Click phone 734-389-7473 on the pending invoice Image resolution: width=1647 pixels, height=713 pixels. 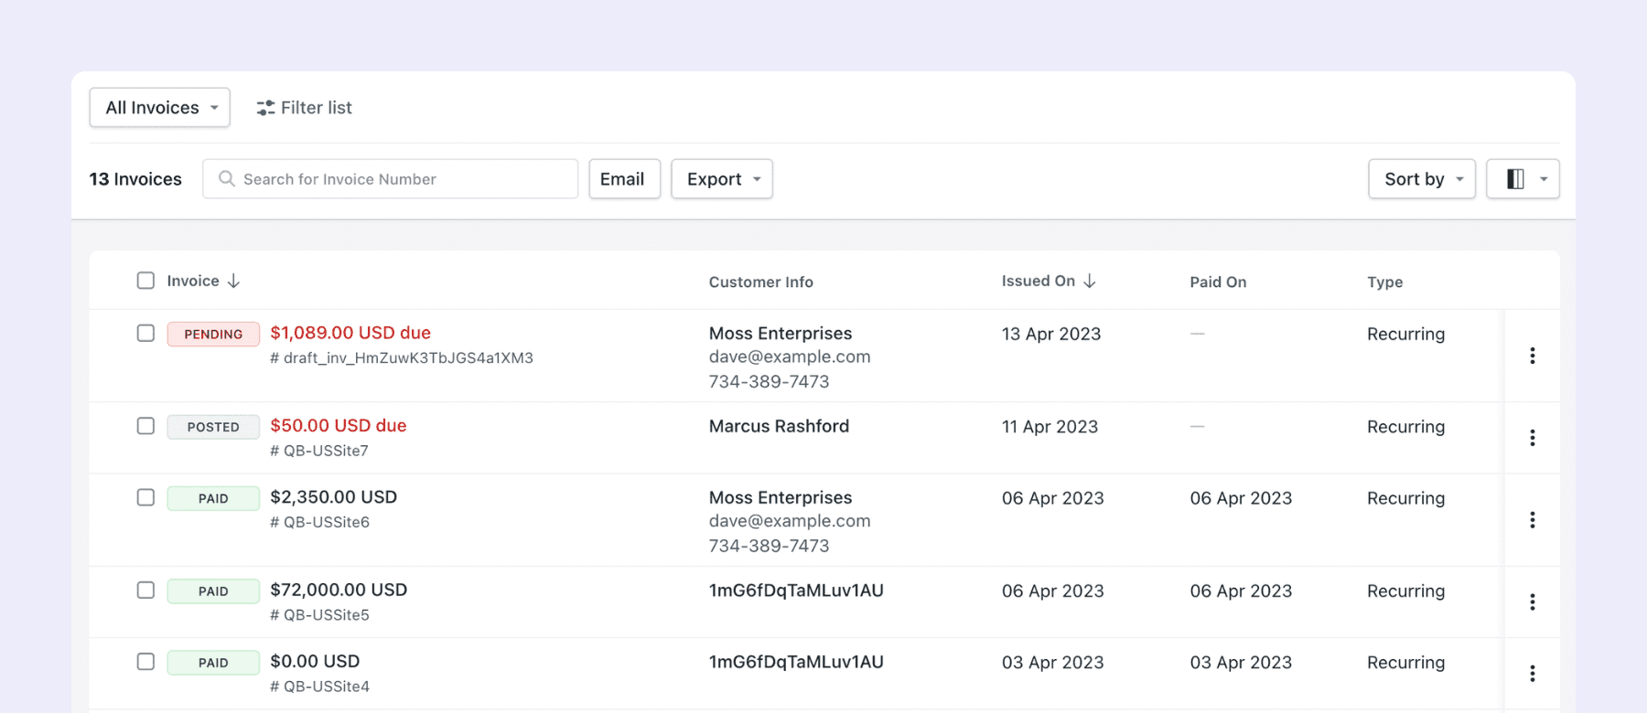(769, 382)
